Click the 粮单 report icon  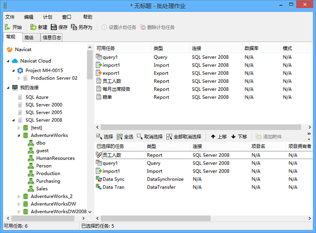point(99,97)
